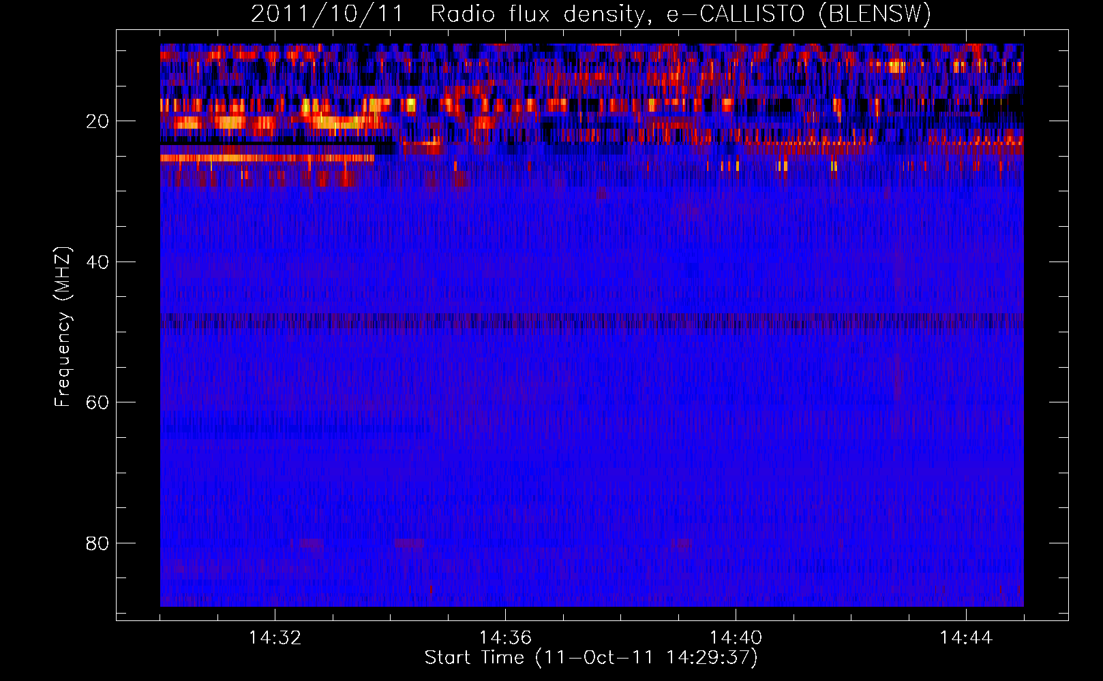Click the 'Start Time (11-Oct-11 14:29:37)' label
Image resolution: width=1103 pixels, height=681 pixels.
(591, 658)
